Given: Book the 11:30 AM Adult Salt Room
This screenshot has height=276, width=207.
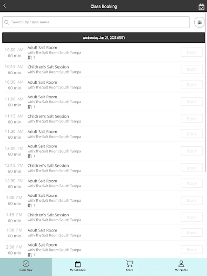Looking at the screenshot, I should tap(192, 134).
